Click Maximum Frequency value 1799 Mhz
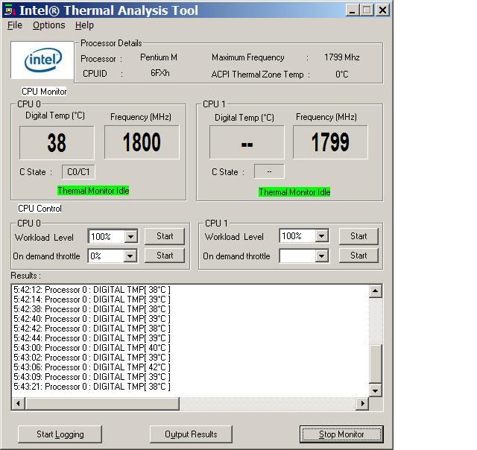Viewport: 477px width, 450px height. [x=342, y=57]
